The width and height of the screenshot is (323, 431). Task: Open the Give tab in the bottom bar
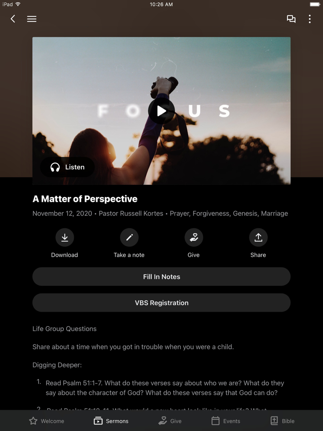[170, 421]
